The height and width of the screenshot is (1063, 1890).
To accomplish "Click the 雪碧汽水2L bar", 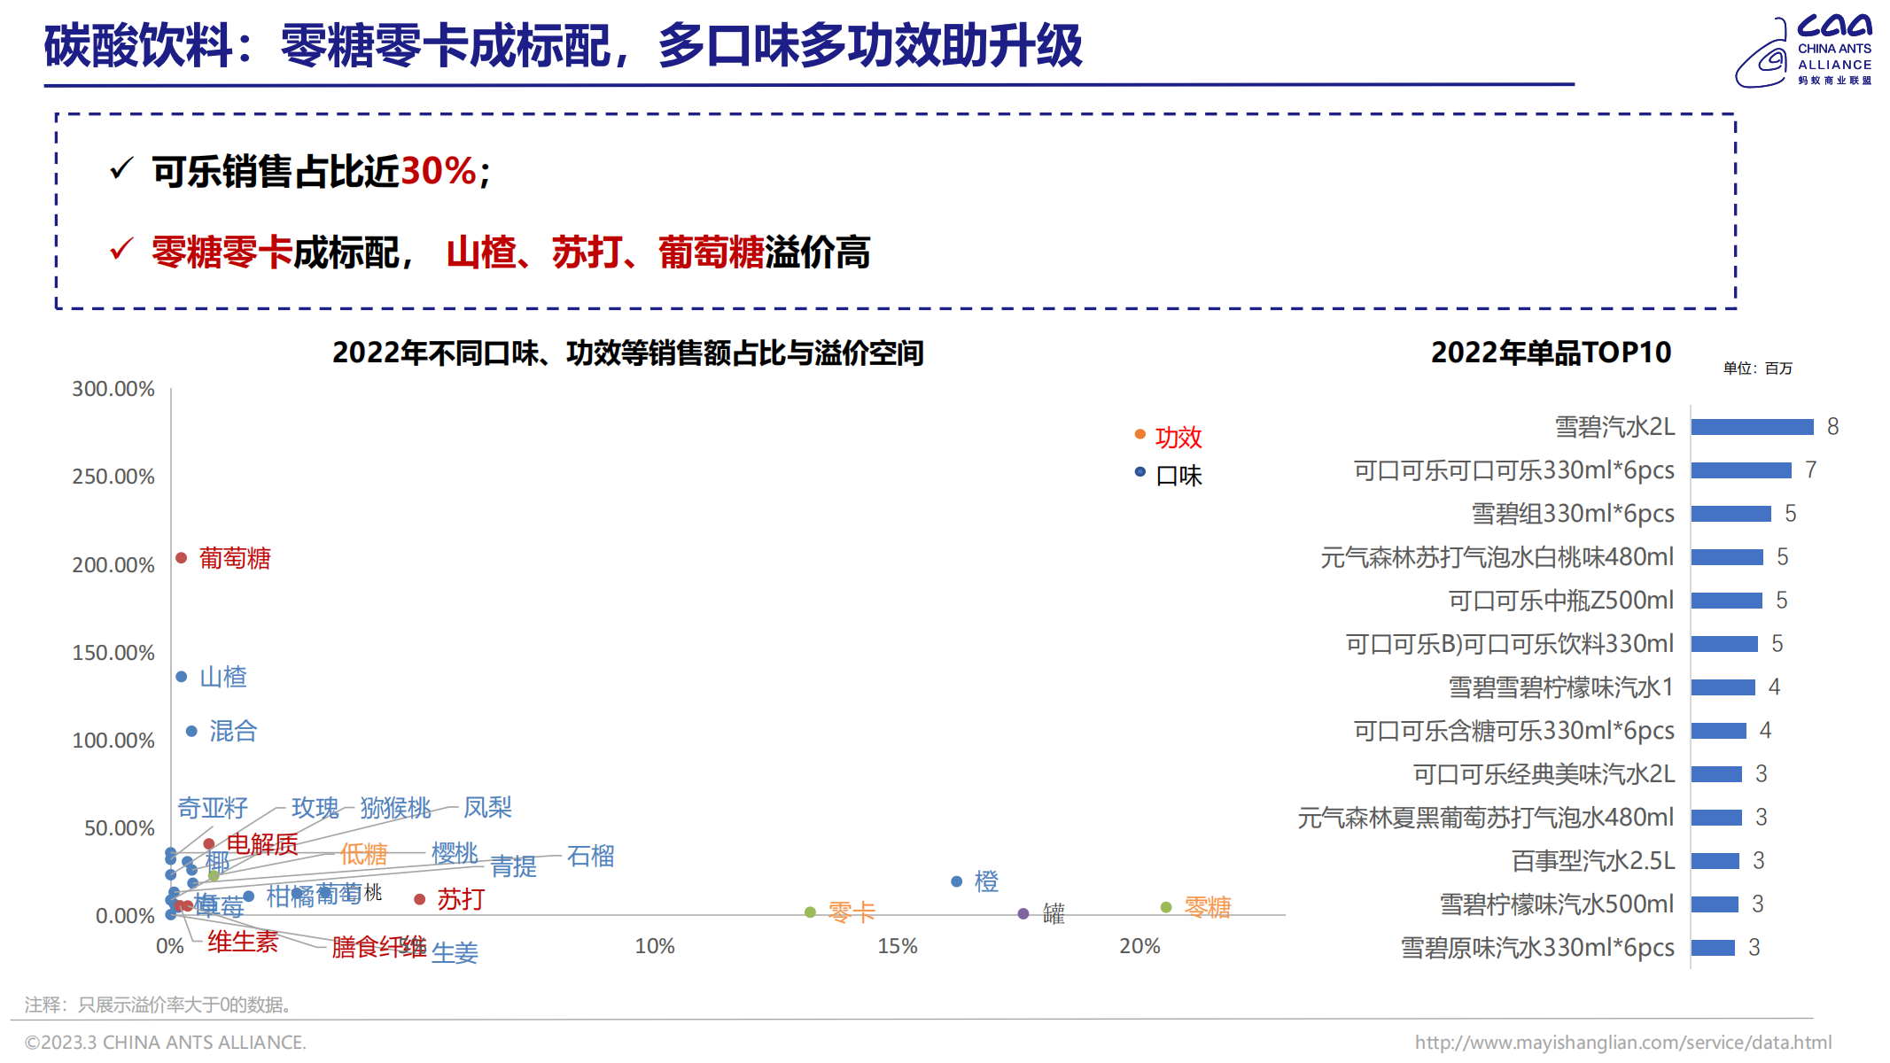I will tap(1753, 427).
